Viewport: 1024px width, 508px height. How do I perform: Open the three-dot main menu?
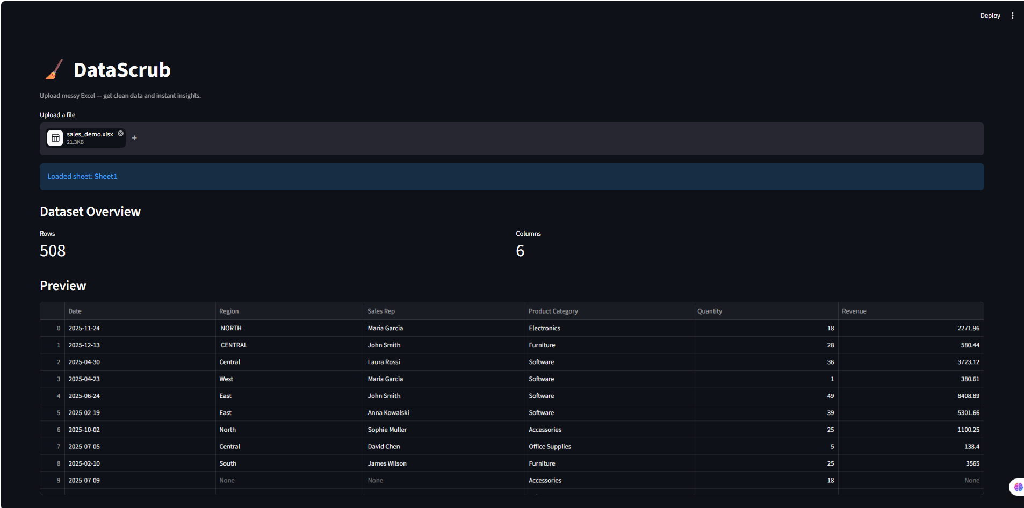(1012, 16)
